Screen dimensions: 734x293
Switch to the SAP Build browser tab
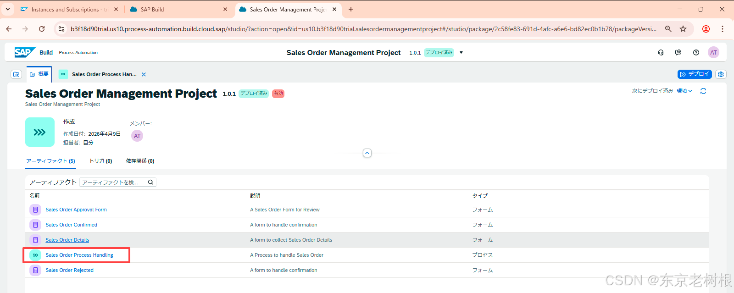coord(178,9)
